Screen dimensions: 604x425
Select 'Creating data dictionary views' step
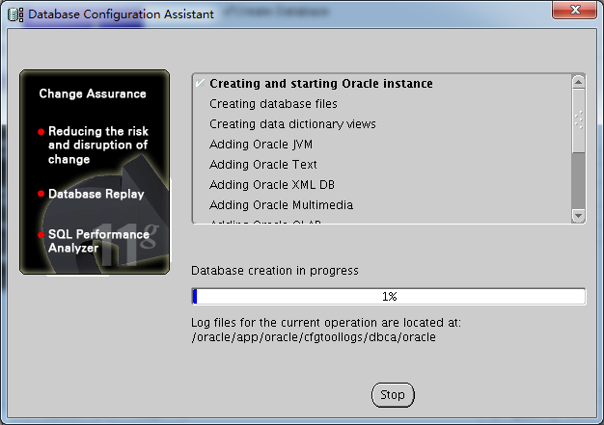(x=292, y=124)
